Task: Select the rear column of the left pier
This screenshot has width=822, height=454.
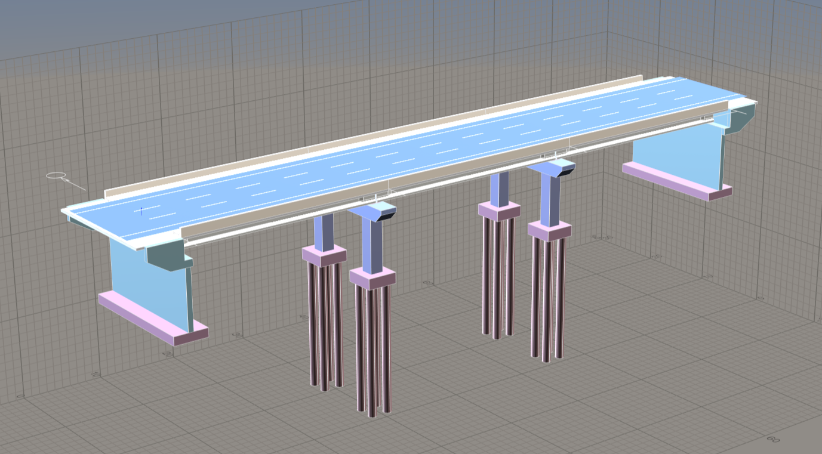Action: 323,230
